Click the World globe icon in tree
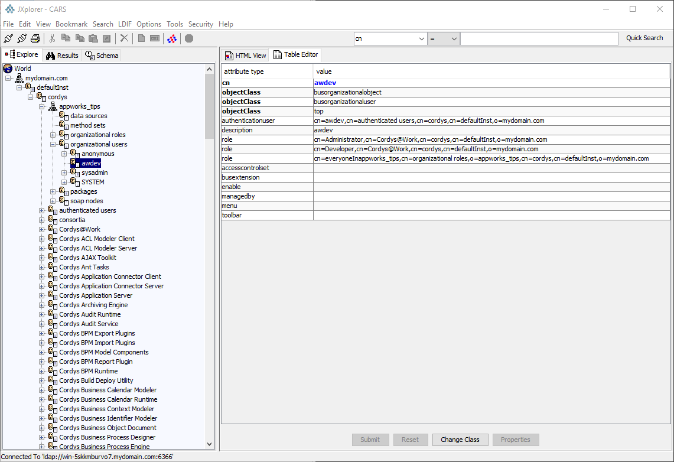This screenshot has width=674, height=462. click(x=8, y=69)
